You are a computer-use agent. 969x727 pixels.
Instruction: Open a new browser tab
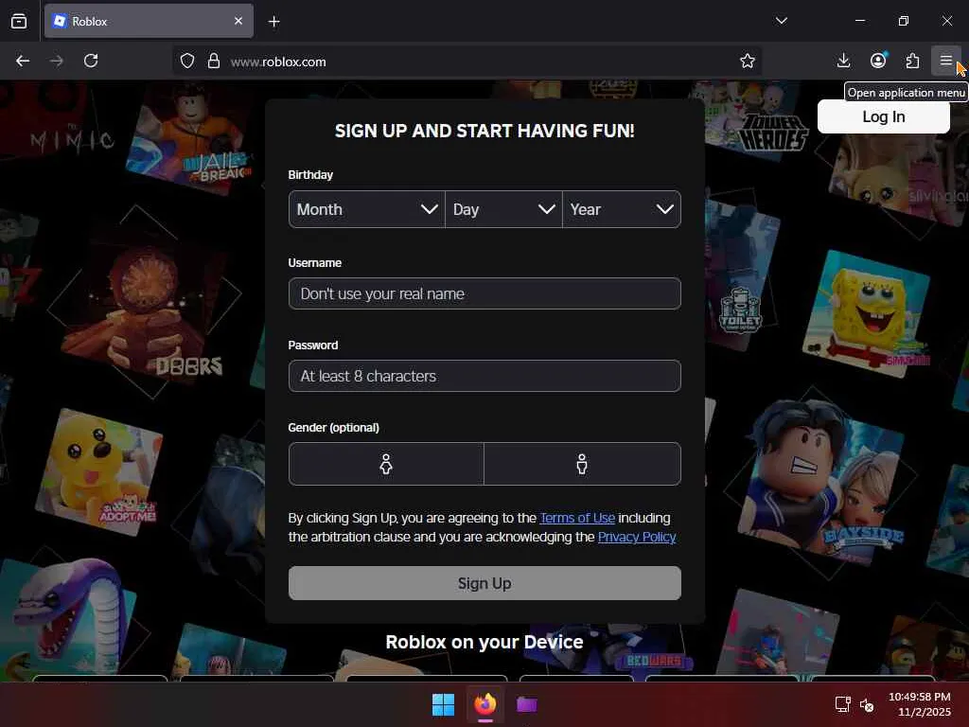click(x=273, y=22)
